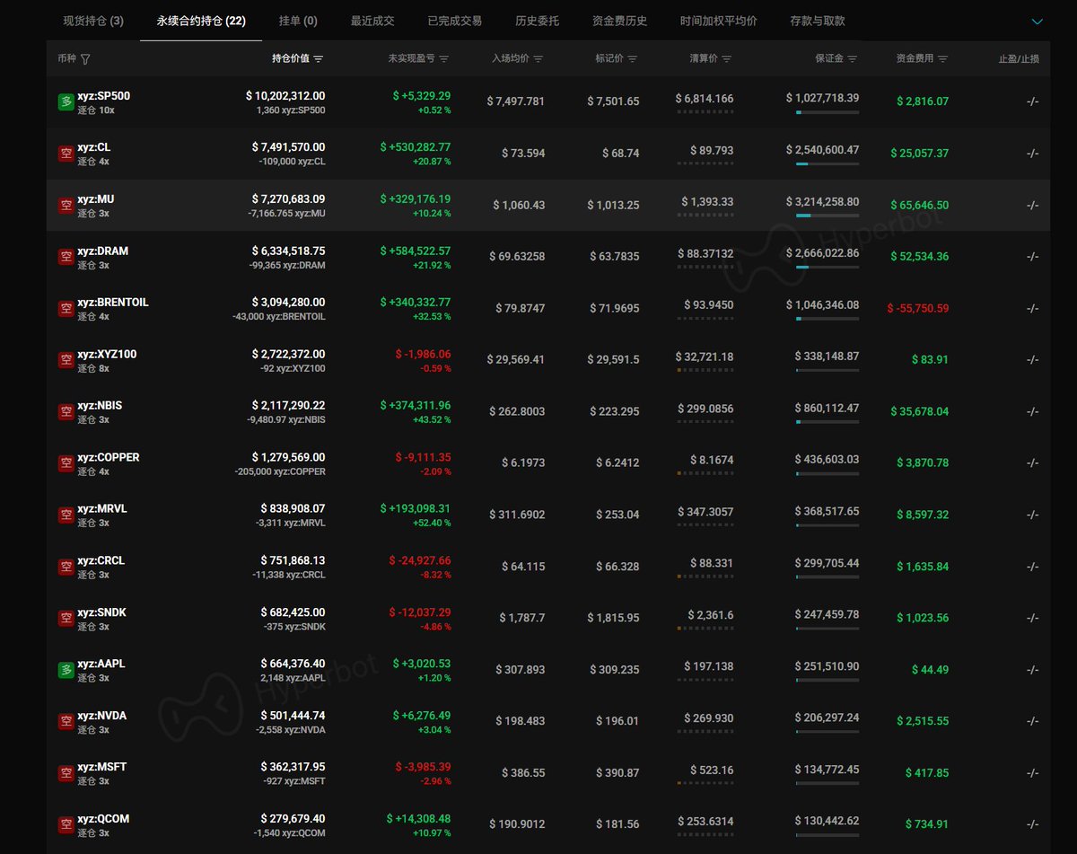The width and height of the screenshot is (1077, 854).
Task: Open the 挂单 (0) tab
Action: pos(298,21)
